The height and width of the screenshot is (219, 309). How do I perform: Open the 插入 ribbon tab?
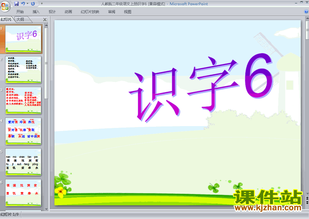[36, 12]
